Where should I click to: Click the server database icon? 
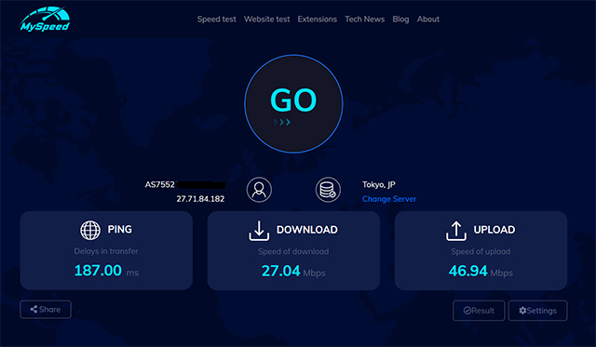click(328, 190)
